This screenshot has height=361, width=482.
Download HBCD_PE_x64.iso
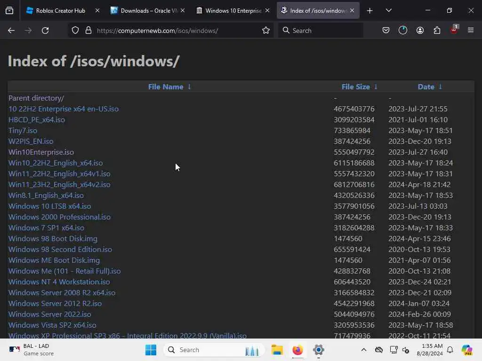click(37, 120)
